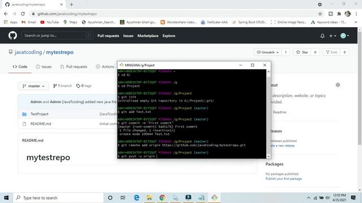Open Cortana circle on taskbar
362x203 pixels.
point(110,198)
